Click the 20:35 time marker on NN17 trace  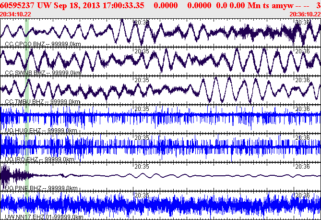142,196
